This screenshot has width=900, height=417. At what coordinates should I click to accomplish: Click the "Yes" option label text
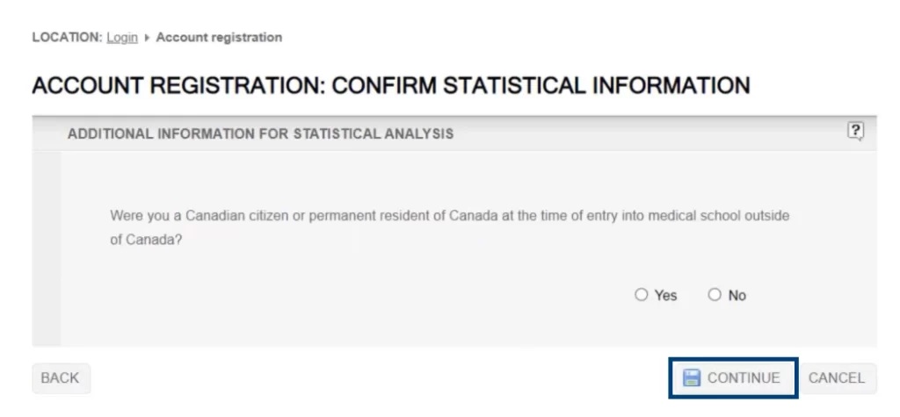pos(665,296)
